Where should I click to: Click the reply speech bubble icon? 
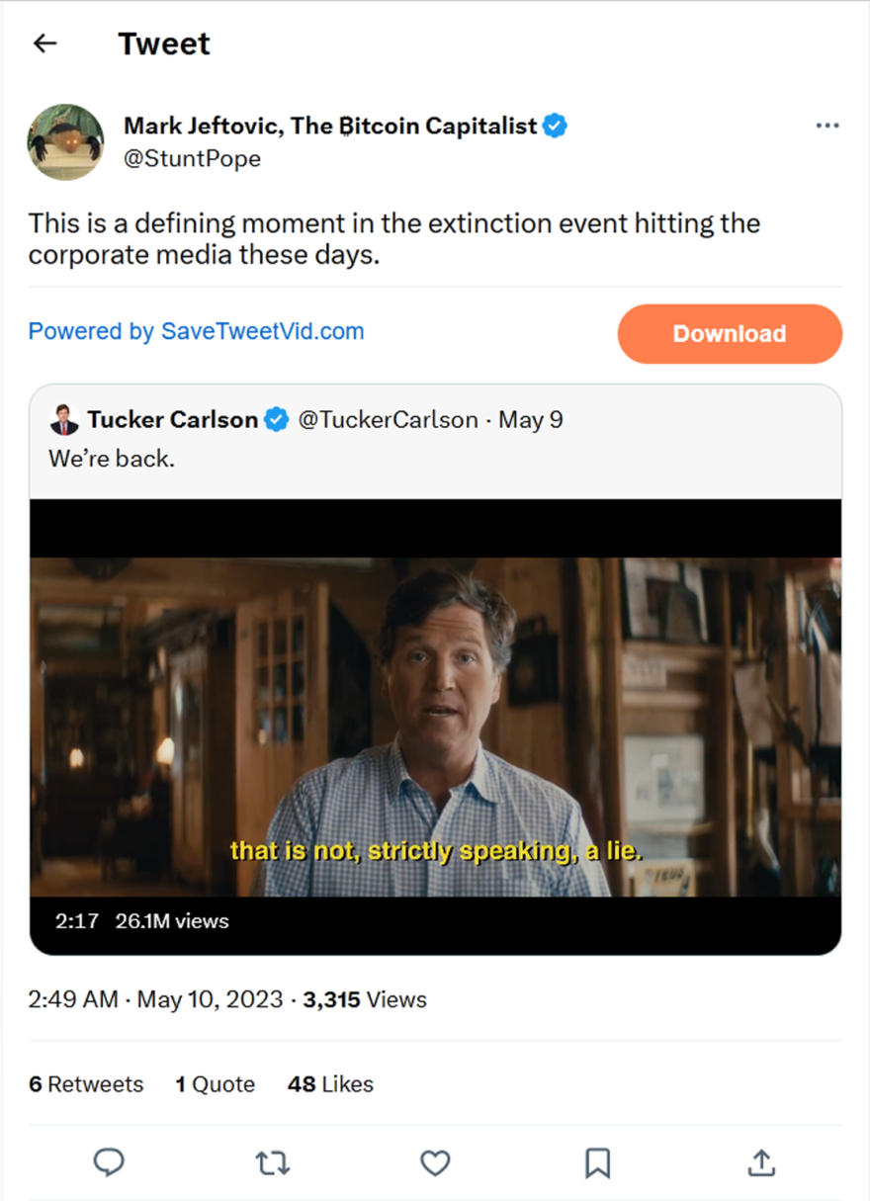click(109, 1162)
